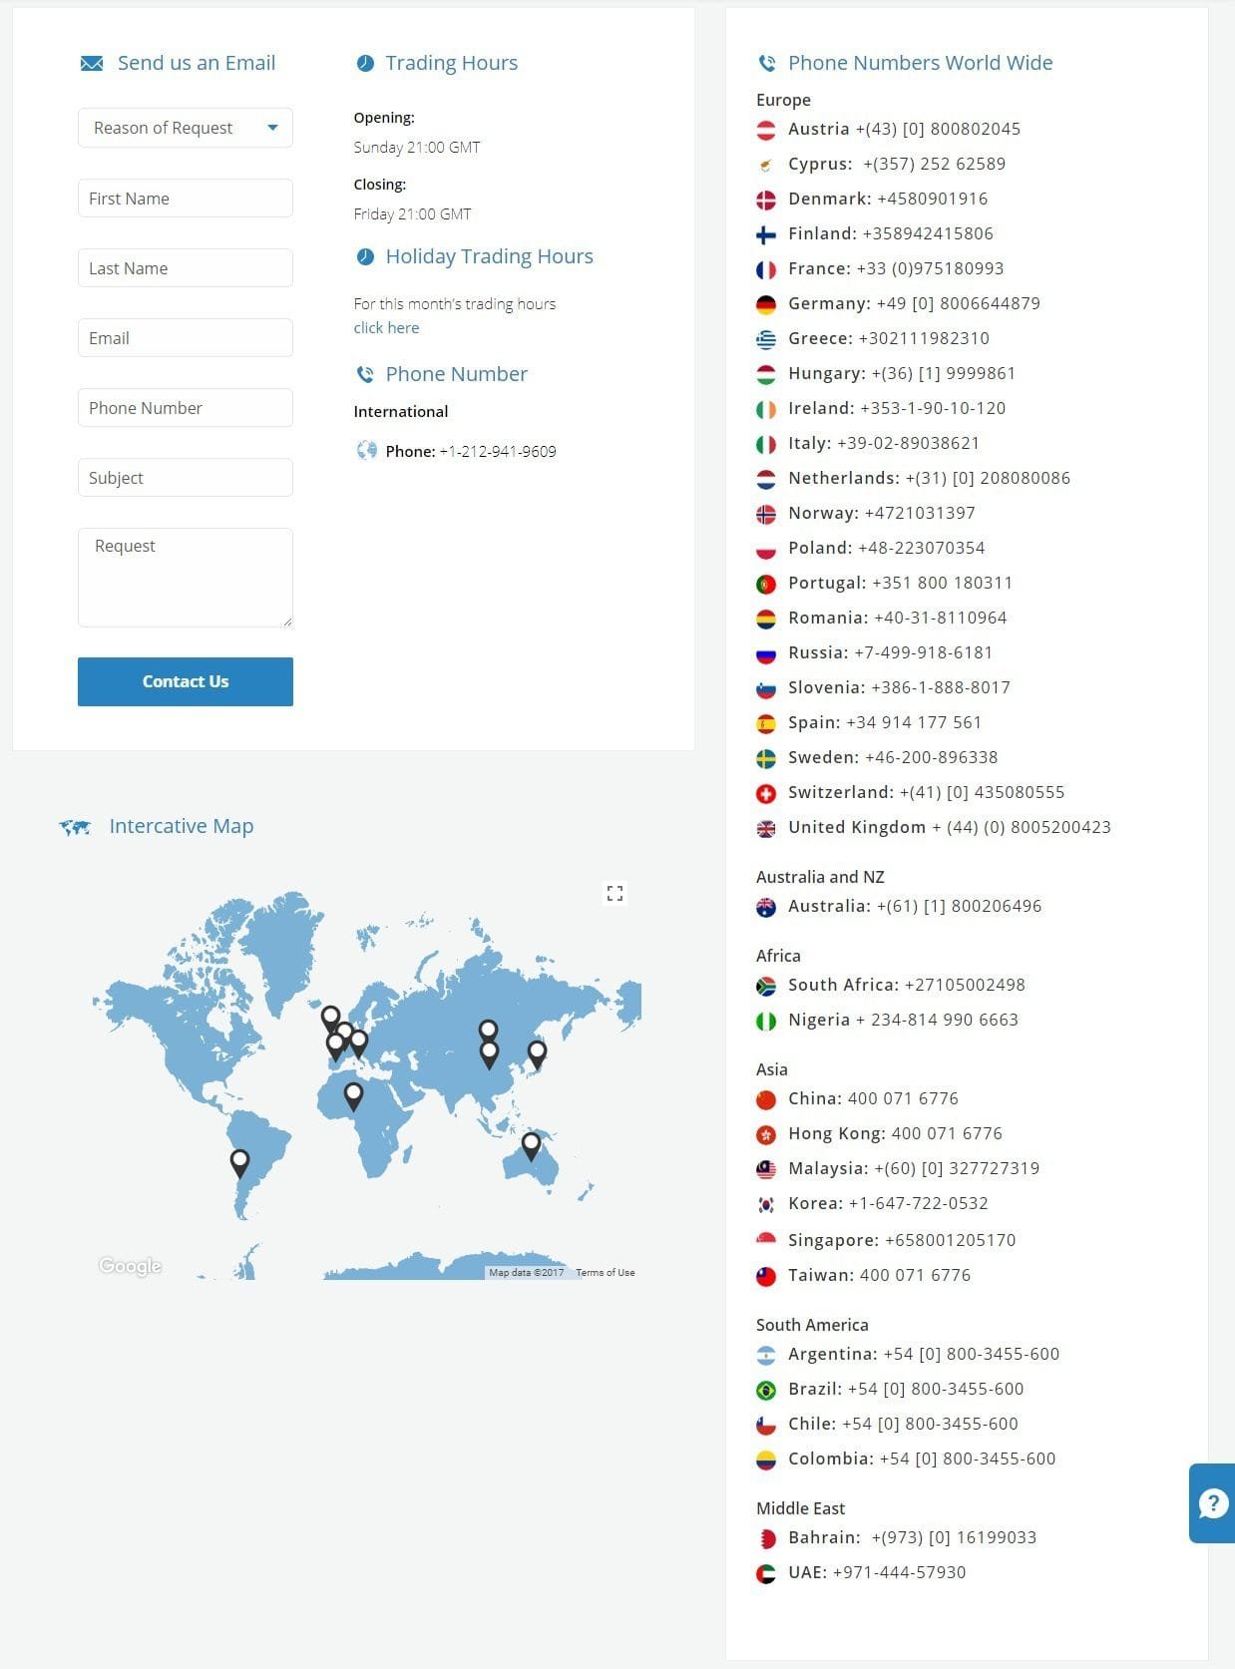1235x1669 pixels.
Task: Click the Google logo on the map
Action: coord(131,1266)
